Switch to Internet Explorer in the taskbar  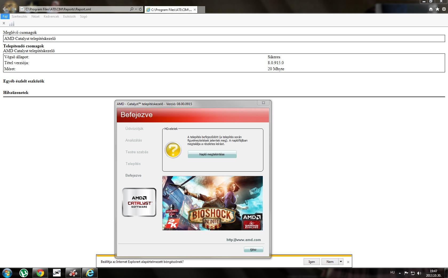coord(90,273)
